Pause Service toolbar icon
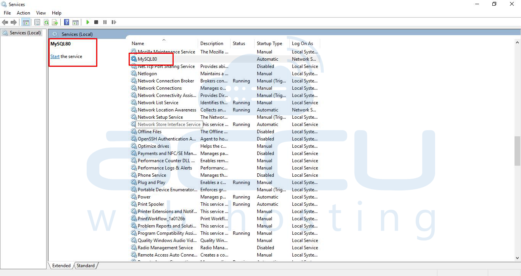 coord(105,22)
